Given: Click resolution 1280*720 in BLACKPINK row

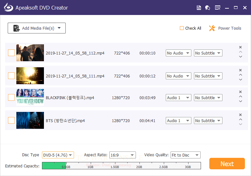Looking at the screenshot, I should (x=121, y=98).
